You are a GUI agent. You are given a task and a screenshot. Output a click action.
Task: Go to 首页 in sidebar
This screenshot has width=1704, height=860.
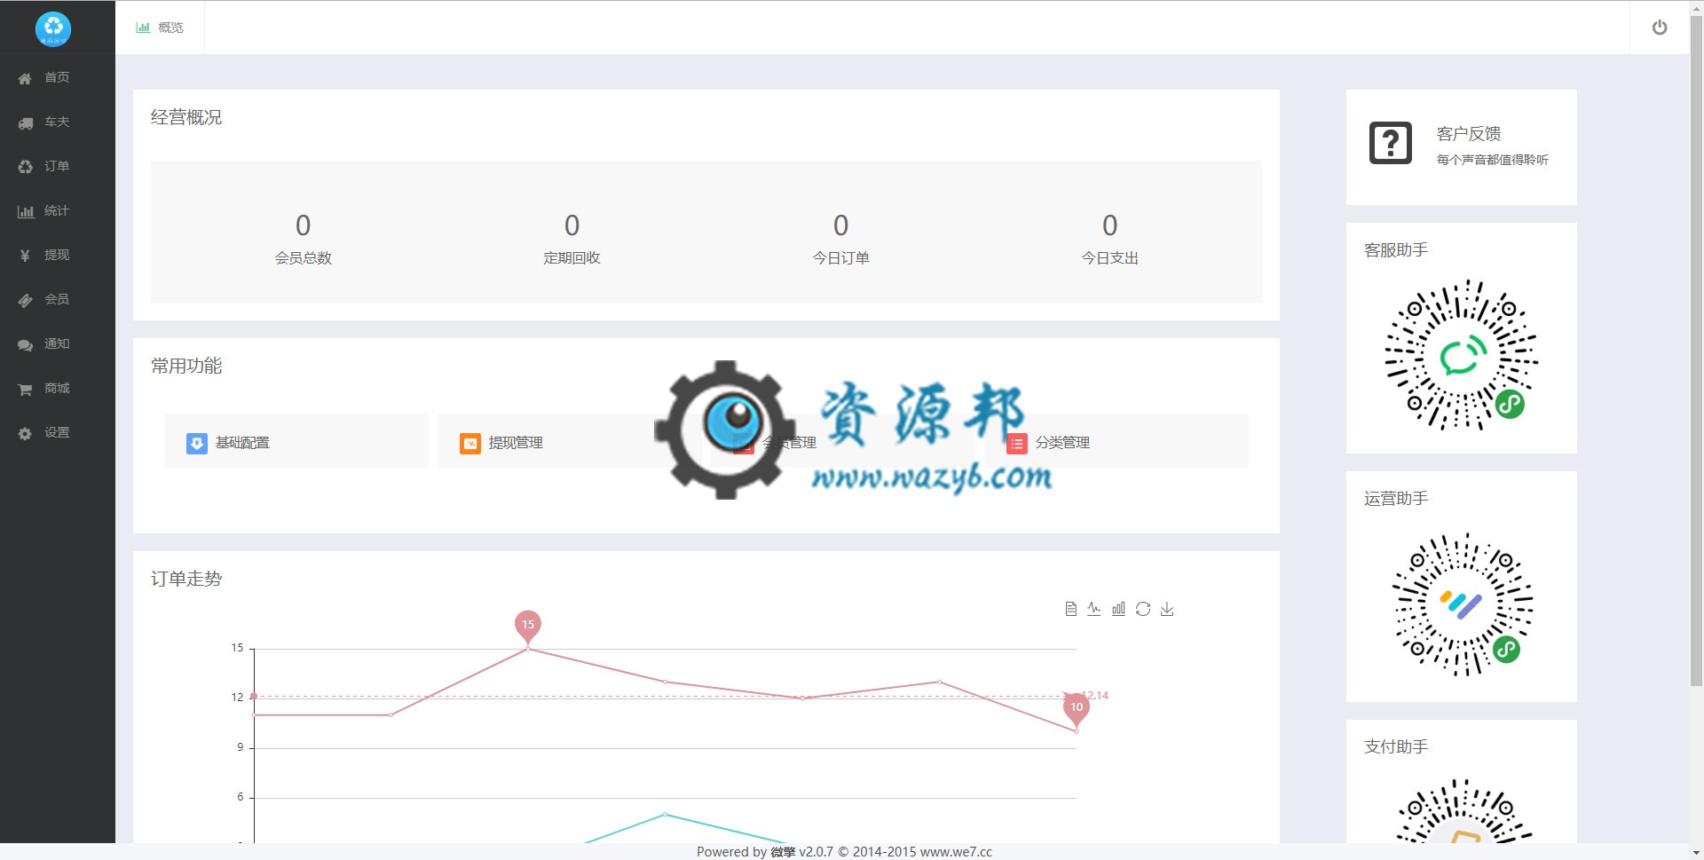[58, 77]
